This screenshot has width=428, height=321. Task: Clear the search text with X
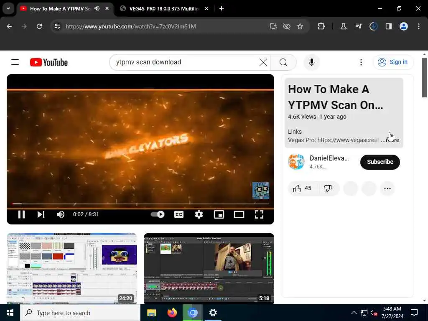pos(263,62)
